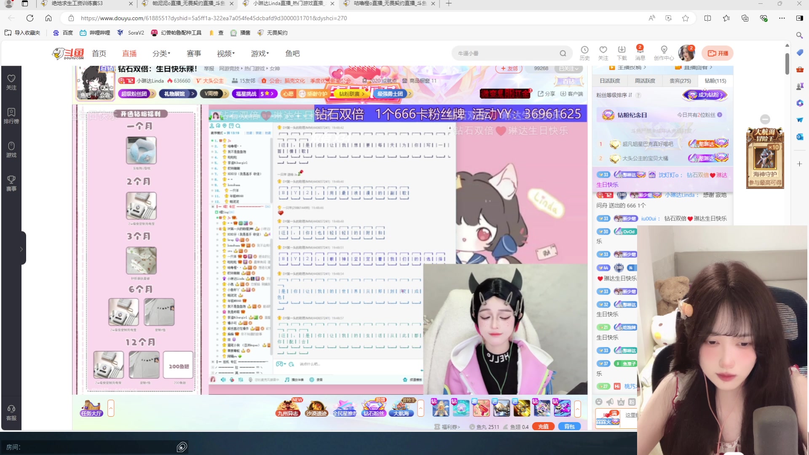Open the split screen browser icon

[707, 18]
